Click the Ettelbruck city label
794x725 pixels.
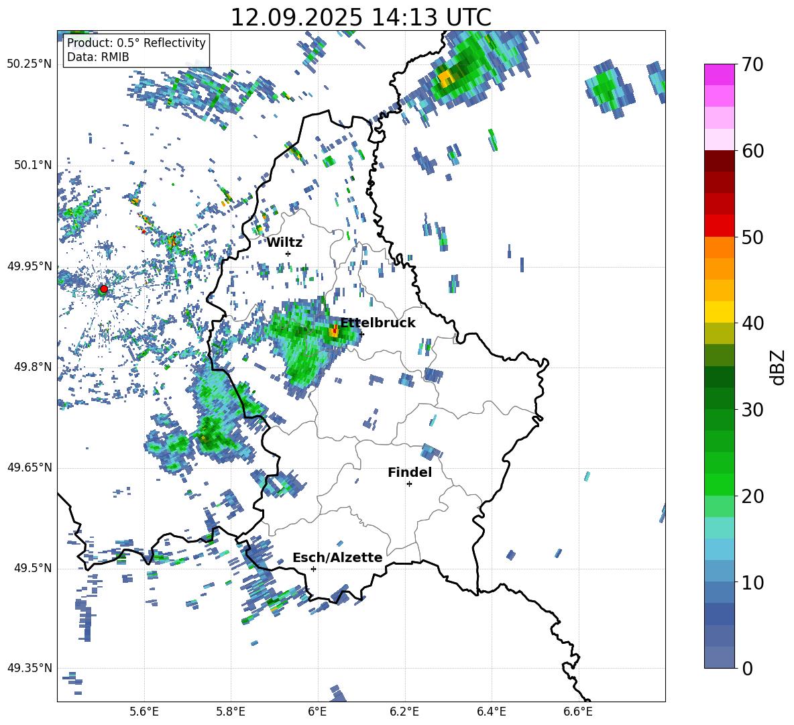point(378,323)
